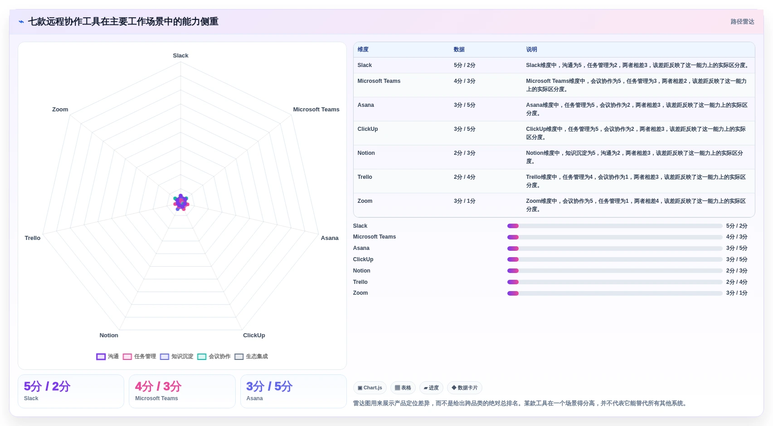Image resolution: width=773 pixels, height=426 pixels.
Task: Click the Notion axis label on the radar
Action: tap(109, 335)
